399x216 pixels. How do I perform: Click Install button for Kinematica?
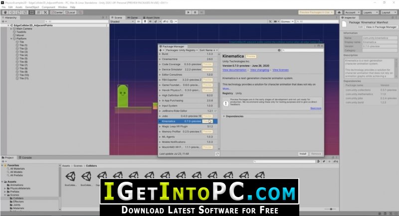pyautogui.click(x=303, y=154)
